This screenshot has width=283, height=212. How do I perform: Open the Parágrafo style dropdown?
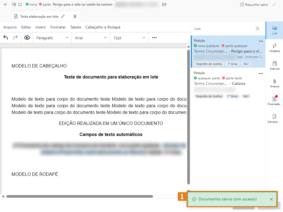53,38
